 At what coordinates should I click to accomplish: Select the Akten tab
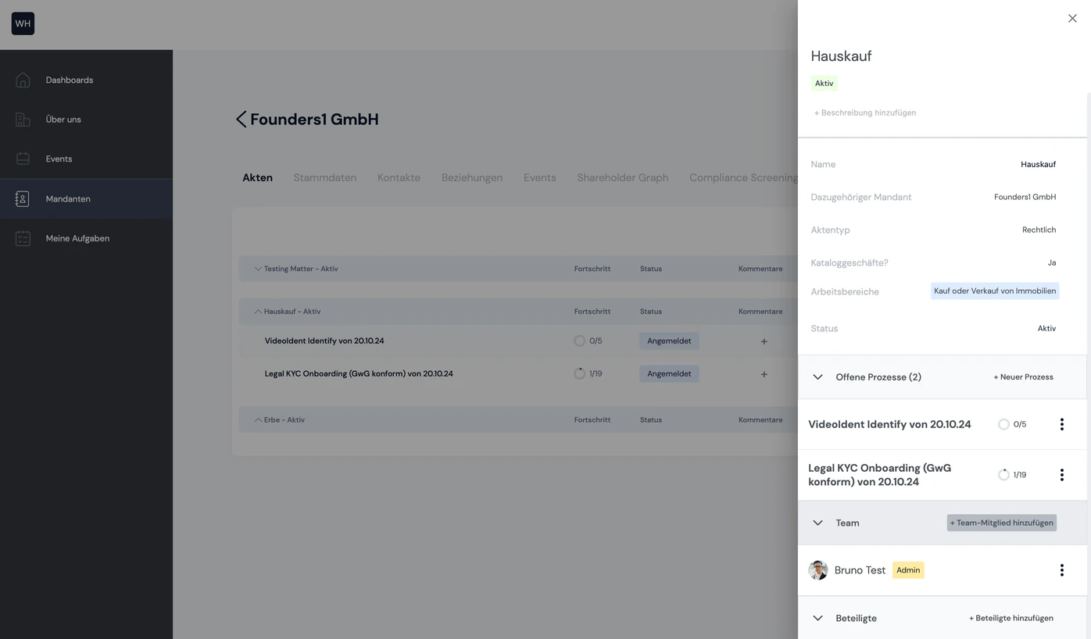tap(257, 177)
